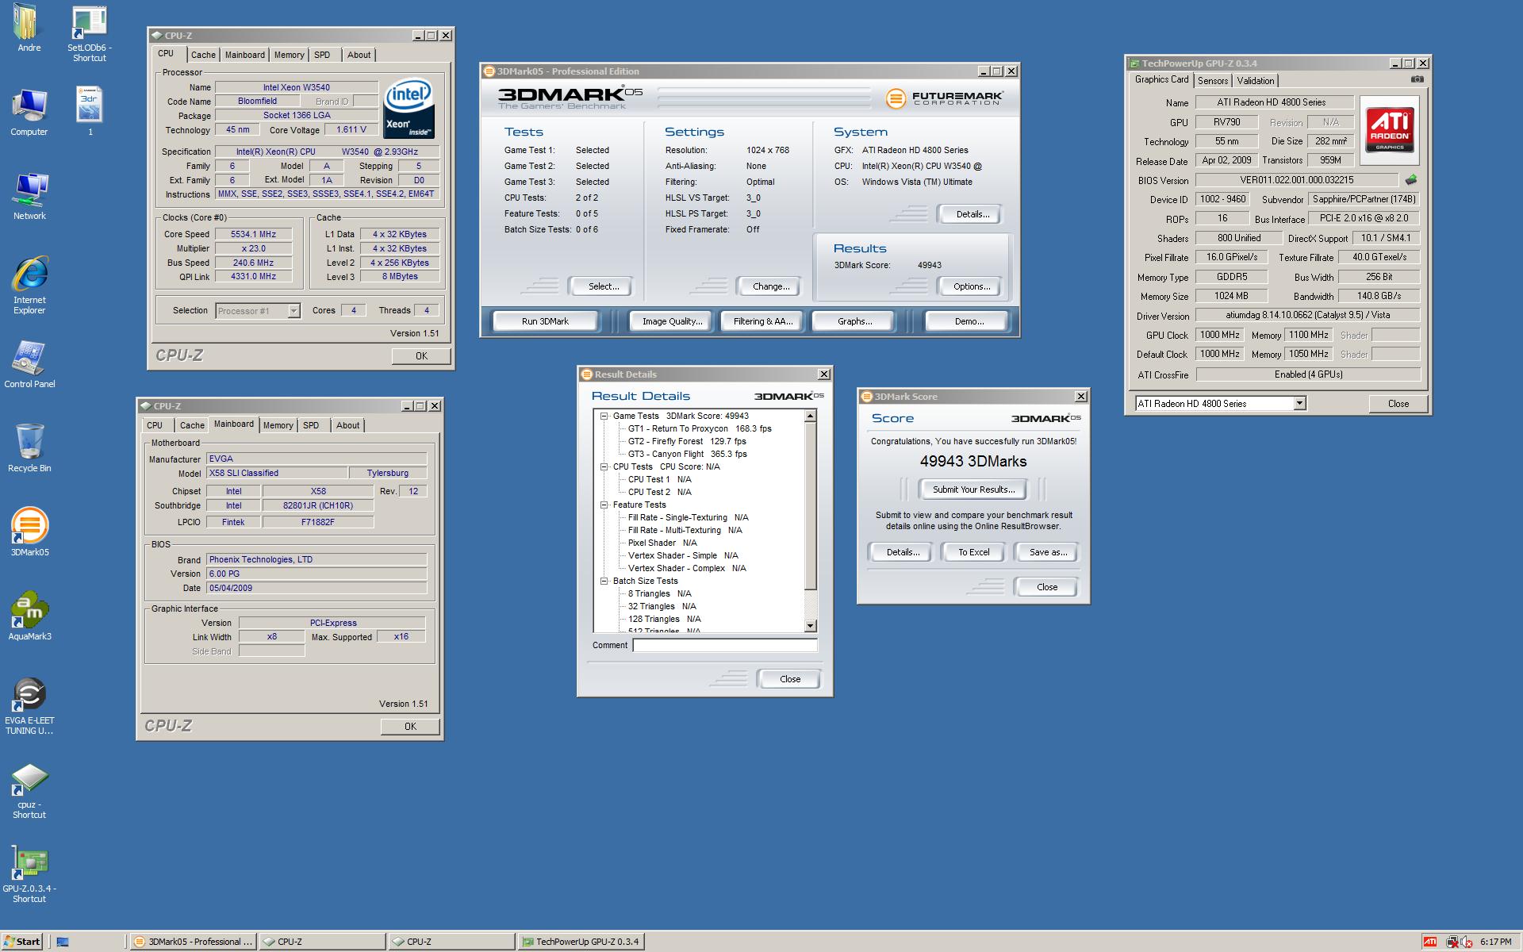This screenshot has height=952, width=1523.
Task: Switch to Sensors tab in GPU-Z
Action: pyautogui.click(x=1213, y=81)
